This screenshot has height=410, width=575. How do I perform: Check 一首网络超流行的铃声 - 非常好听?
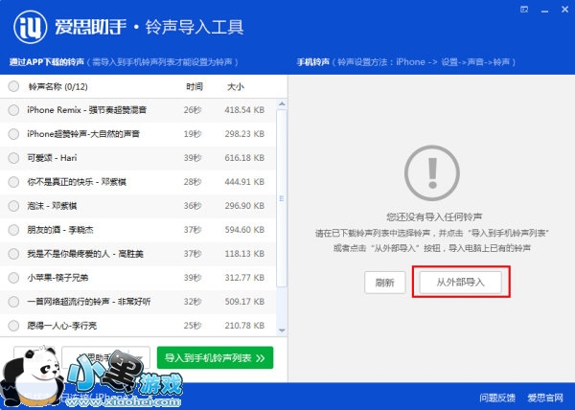click(13, 302)
